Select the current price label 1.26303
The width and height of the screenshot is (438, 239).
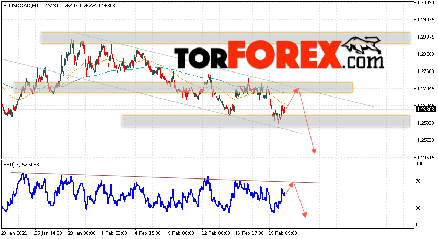point(425,109)
